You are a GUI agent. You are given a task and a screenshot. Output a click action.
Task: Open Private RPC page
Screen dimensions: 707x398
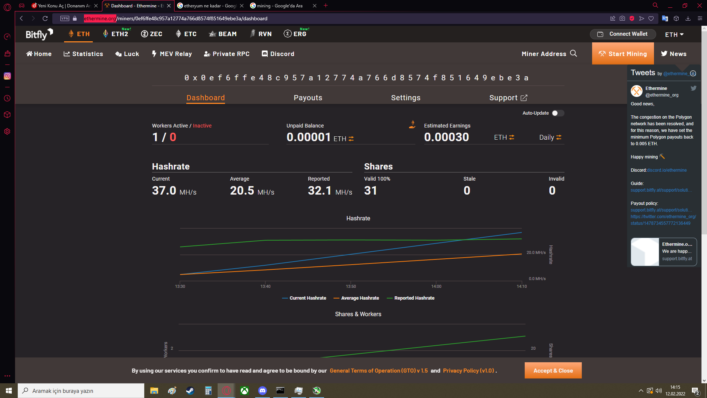(226, 54)
